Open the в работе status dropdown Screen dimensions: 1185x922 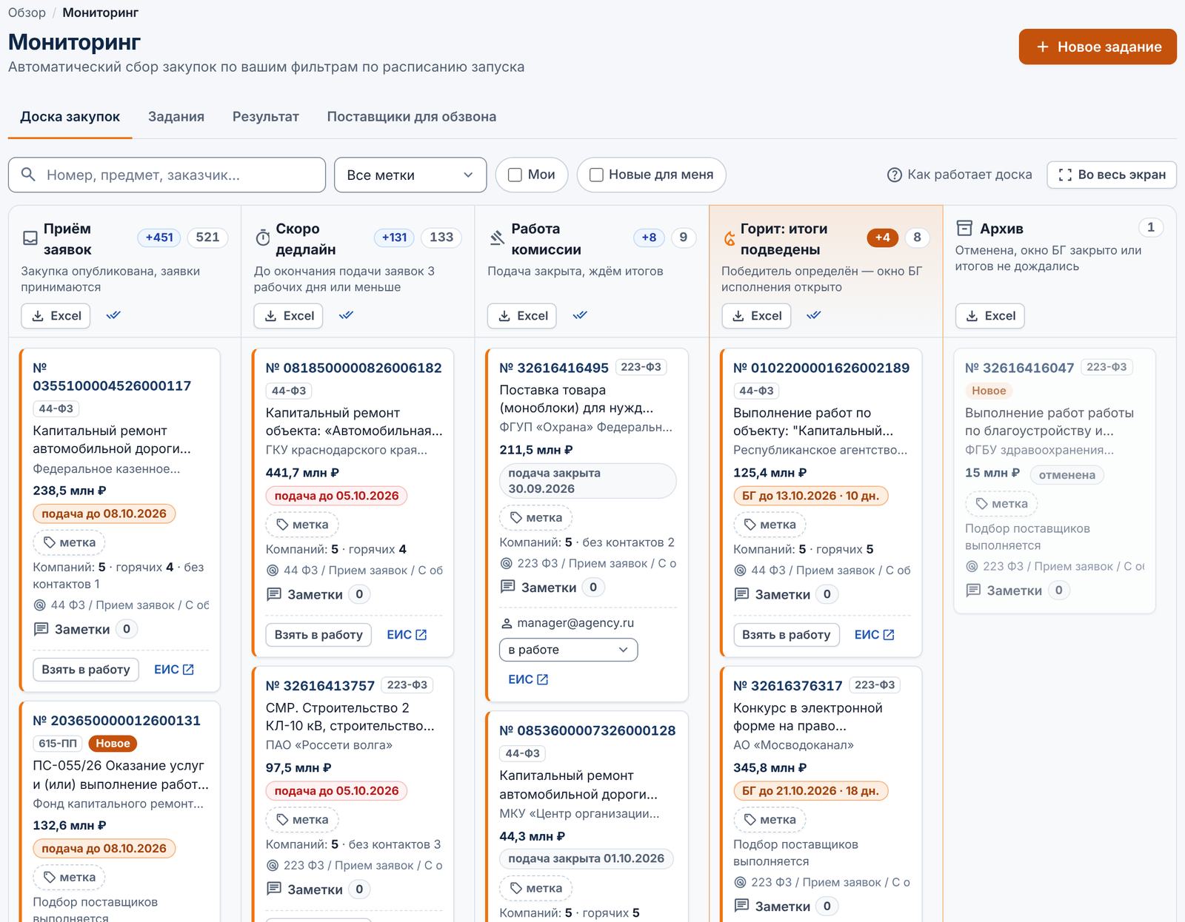568,650
